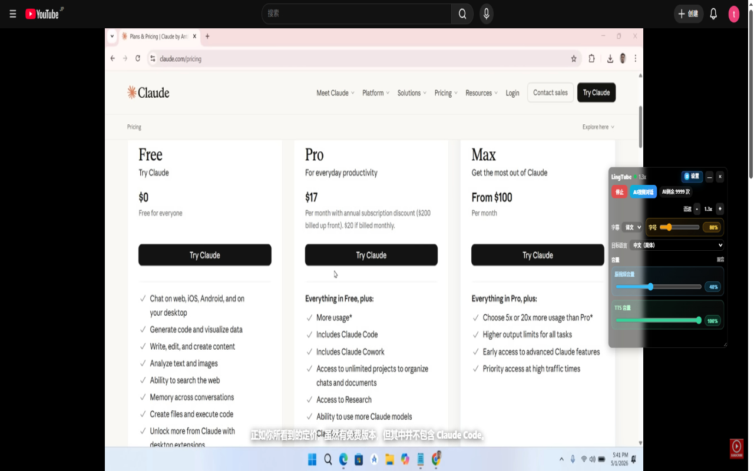Focus the YouTube search input field

(x=357, y=14)
